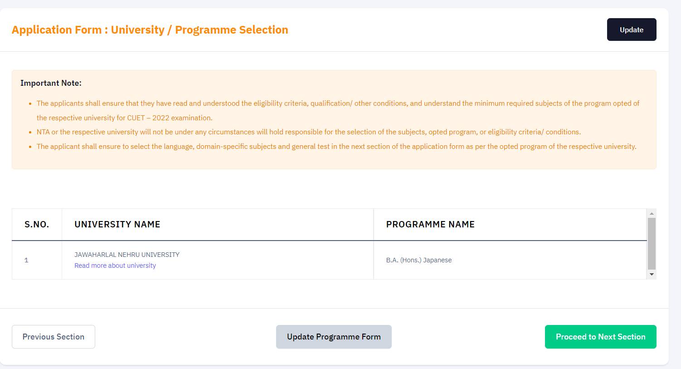Click the scrollbar up arrow in the table
The height and width of the screenshot is (369, 681).
click(x=652, y=212)
